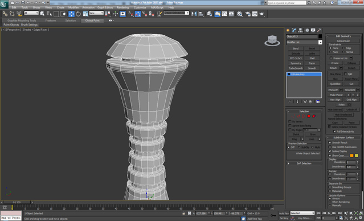
Task: Open the Modifiers menu
Action: (73, 7)
